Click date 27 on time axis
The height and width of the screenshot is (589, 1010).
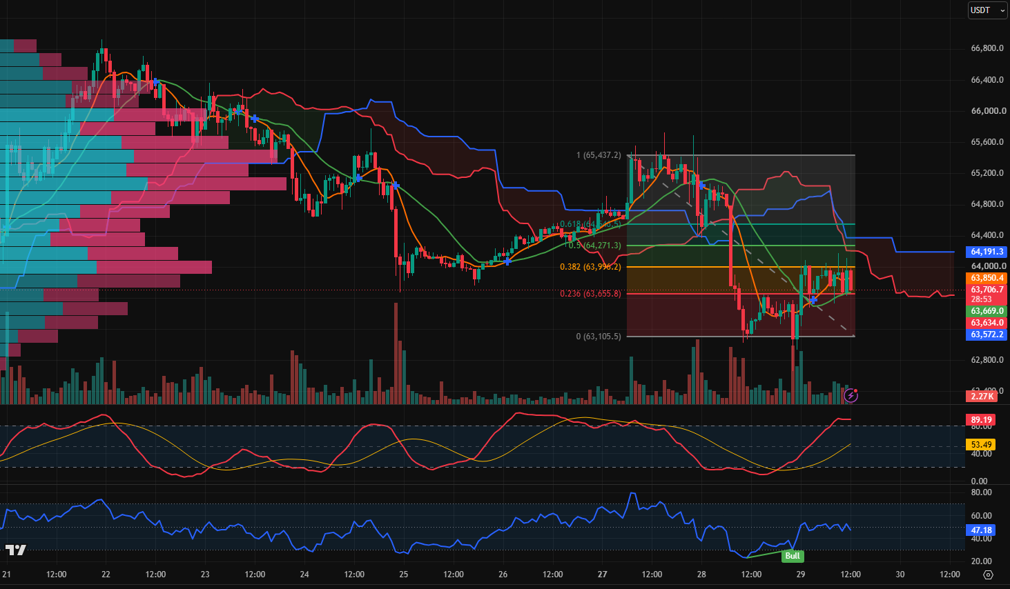(603, 575)
